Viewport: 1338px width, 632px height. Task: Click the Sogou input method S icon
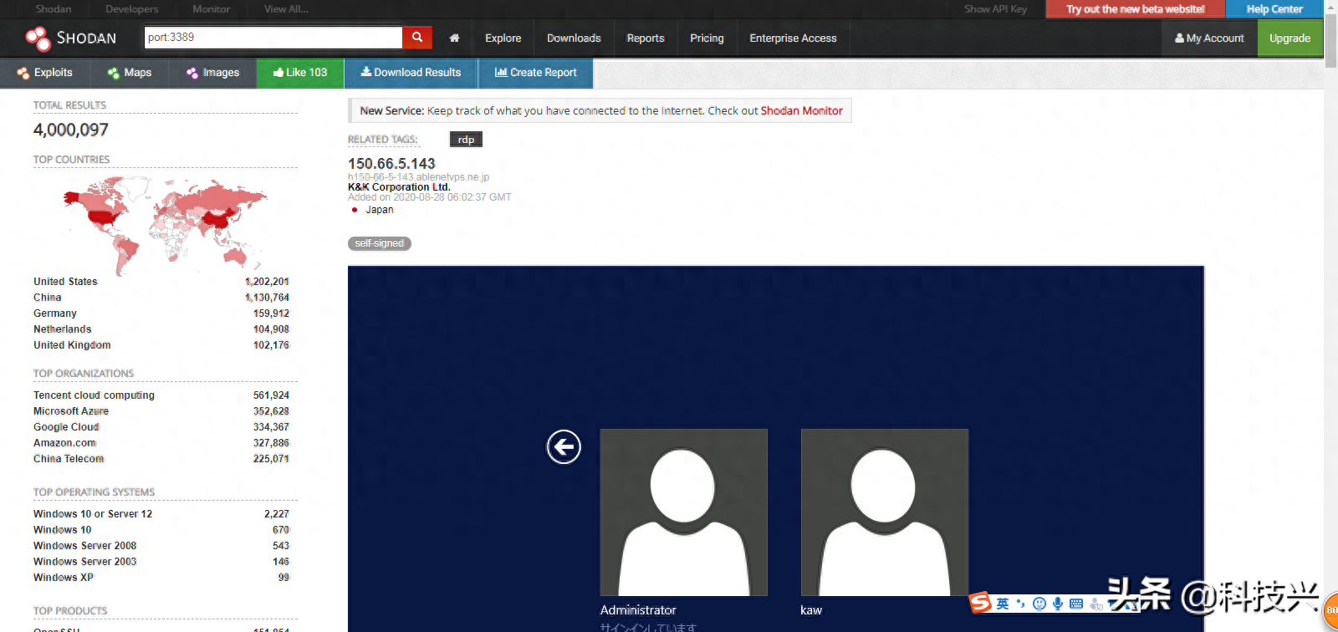coord(980,603)
